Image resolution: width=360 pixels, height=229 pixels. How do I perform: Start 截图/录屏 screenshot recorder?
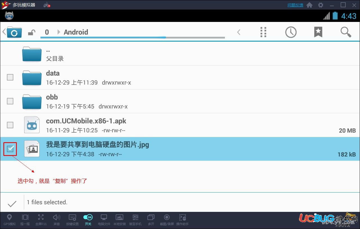tap(167, 220)
